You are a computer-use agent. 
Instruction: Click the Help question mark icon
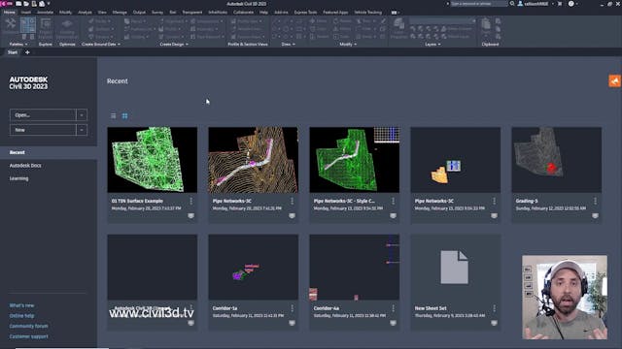[x=570, y=4]
